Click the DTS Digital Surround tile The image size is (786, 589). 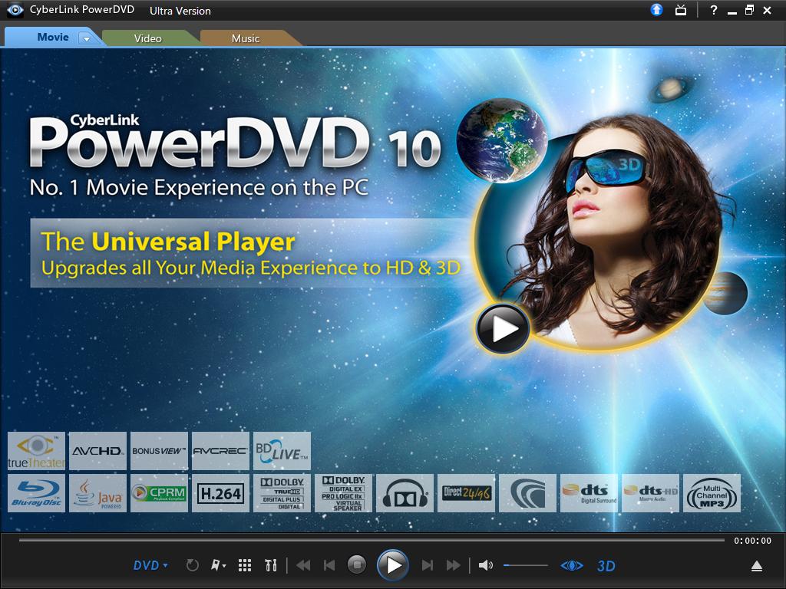[589, 493]
